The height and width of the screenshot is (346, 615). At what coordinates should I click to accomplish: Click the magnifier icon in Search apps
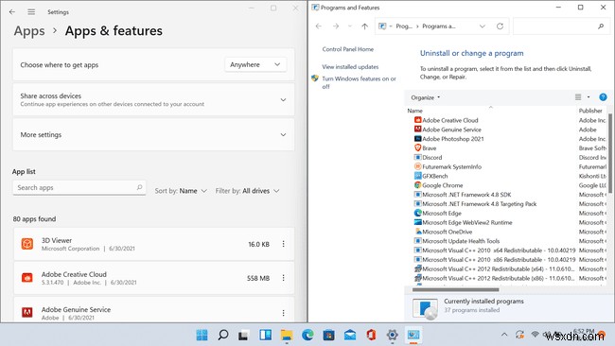click(x=139, y=187)
